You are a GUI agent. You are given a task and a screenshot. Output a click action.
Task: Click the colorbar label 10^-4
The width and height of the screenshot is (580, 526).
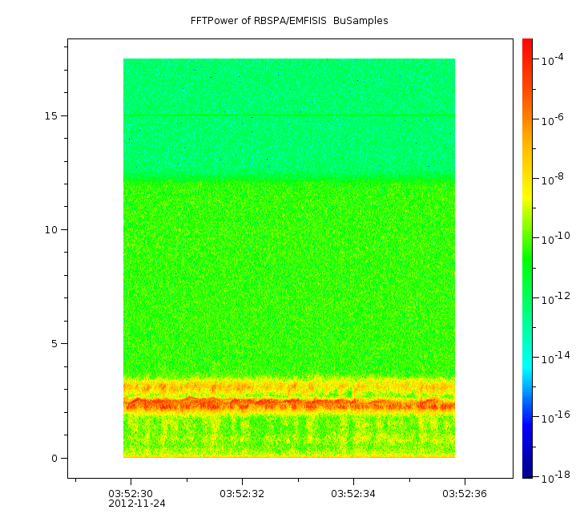click(553, 59)
